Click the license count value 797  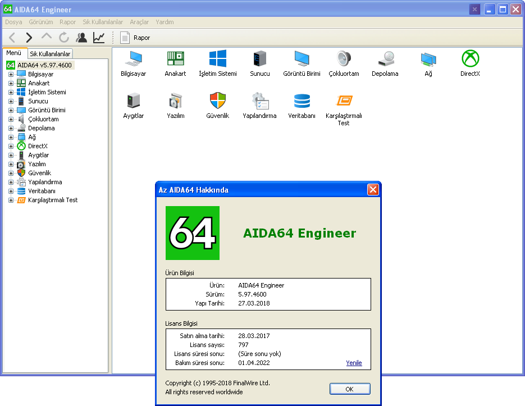click(x=244, y=345)
